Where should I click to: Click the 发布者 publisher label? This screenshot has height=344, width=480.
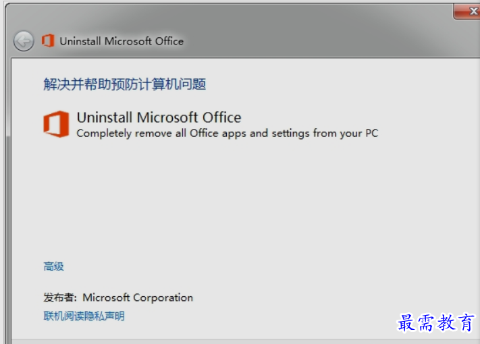[60, 297]
